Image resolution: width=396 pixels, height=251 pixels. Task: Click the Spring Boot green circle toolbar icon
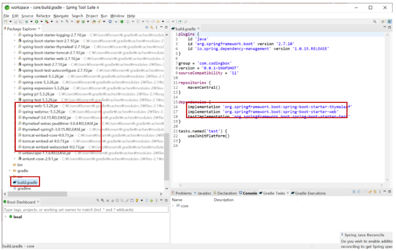(122, 21)
